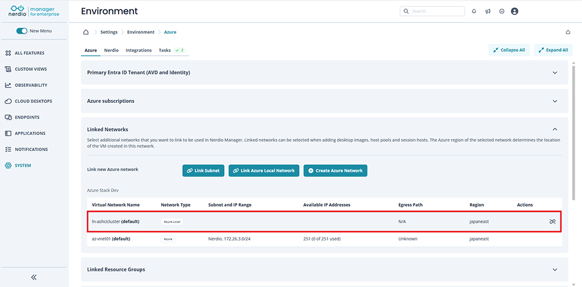Viewport: 582px width, 287px height.
Task: Switch to the Integrations tab
Action: [139, 51]
